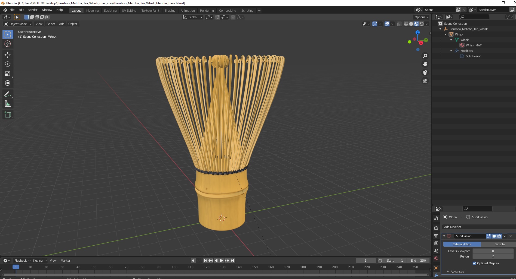The width and height of the screenshot is (516, 279).
Task: Enable rendered viewport shading
Action: point(422,24)
